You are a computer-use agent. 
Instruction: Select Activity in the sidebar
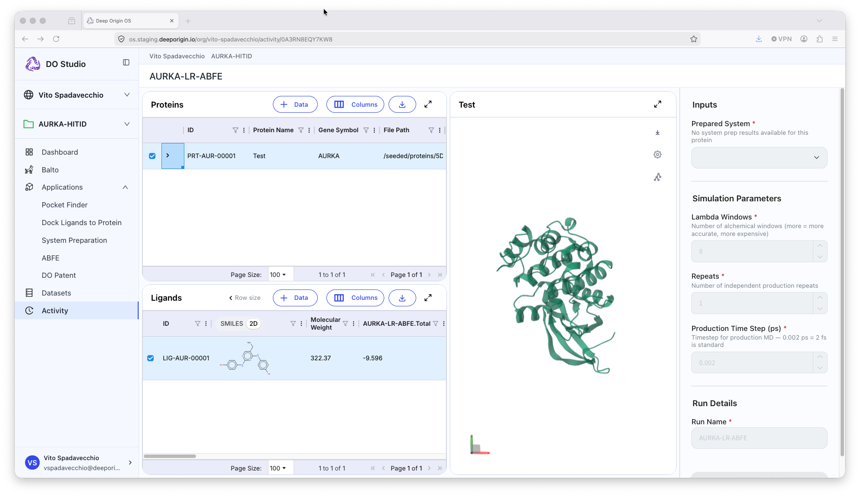tap(76, 311)
